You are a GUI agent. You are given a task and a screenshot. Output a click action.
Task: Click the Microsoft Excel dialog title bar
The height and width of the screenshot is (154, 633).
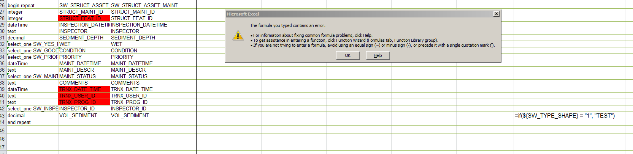[342, 14]
